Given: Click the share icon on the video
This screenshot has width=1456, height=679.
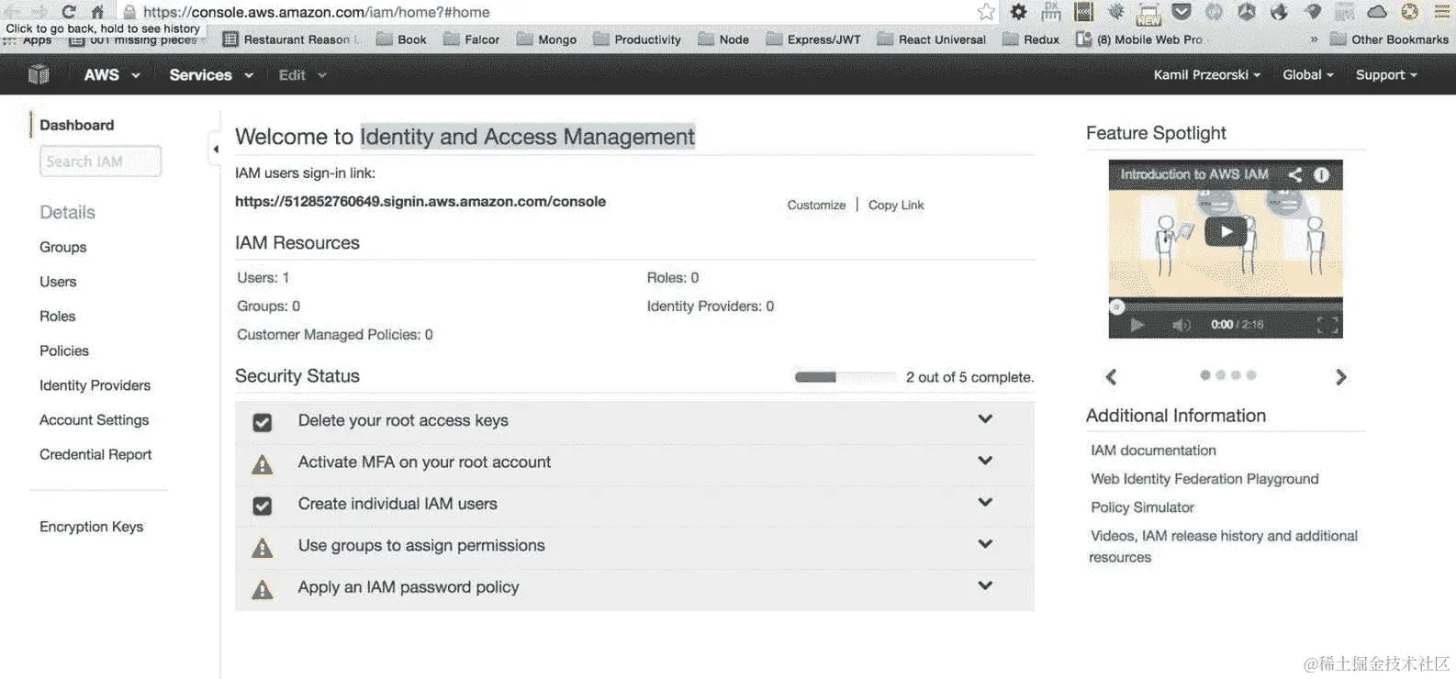Looking at the screenshot, I should (x=1294, y=174).
